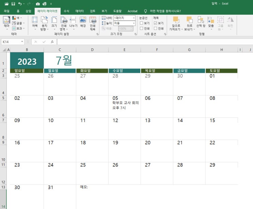Open the Align (맞춤) menu
The width and height of the screenshot is (253, 209).
pyautogui.click(x=211, y=23)
